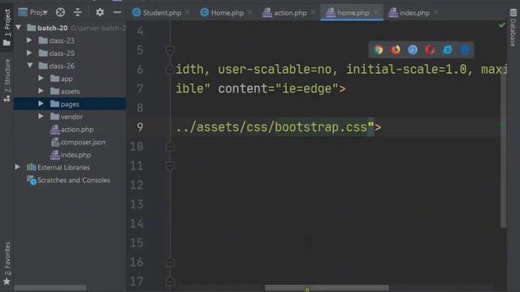Expand the assets folder

pyautogui.click(x=41, y=91)
